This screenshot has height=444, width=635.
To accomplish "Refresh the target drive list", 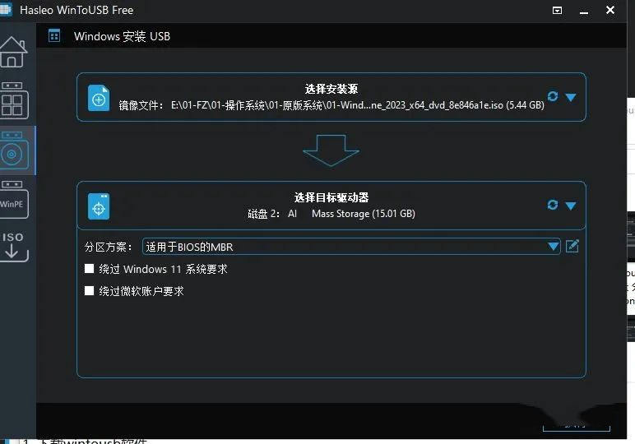I will pyautogui.click(x=553, y=205).
